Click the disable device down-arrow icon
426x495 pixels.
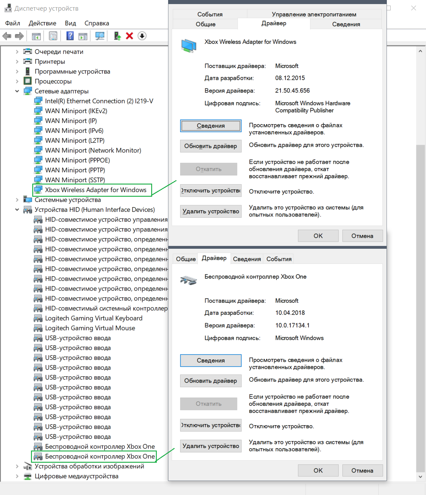142,36
